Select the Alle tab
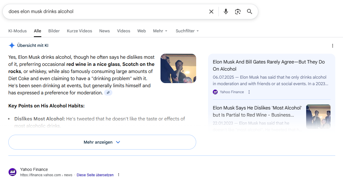 pos(37,31)
